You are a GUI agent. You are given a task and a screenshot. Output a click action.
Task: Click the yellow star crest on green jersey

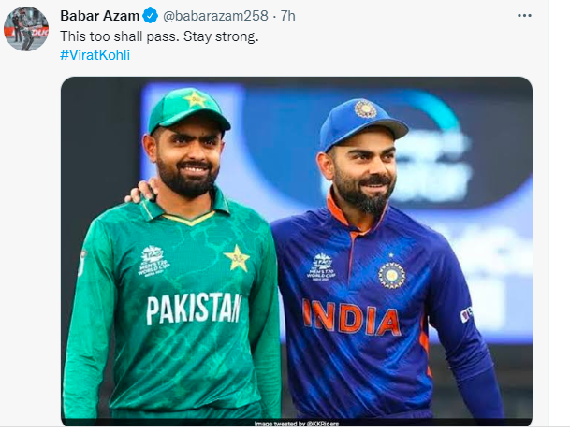click(237, 258)
